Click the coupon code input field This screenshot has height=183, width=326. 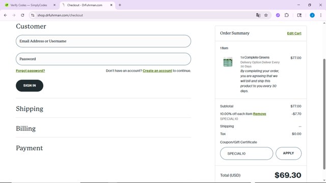(x=247, y=154)
